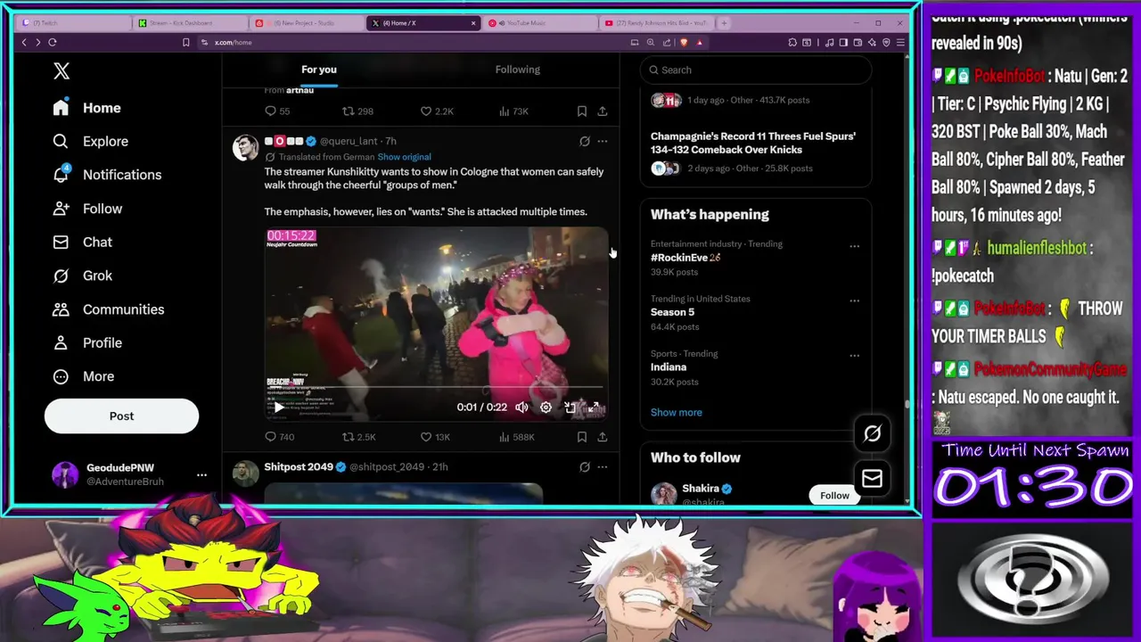Screen dimensions: 1141x642
Task: Open more options on queru_lant post
Action: coord(603,141)
